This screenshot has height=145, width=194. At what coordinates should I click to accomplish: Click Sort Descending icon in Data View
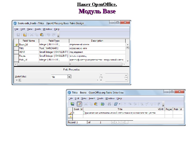[135, 104]
